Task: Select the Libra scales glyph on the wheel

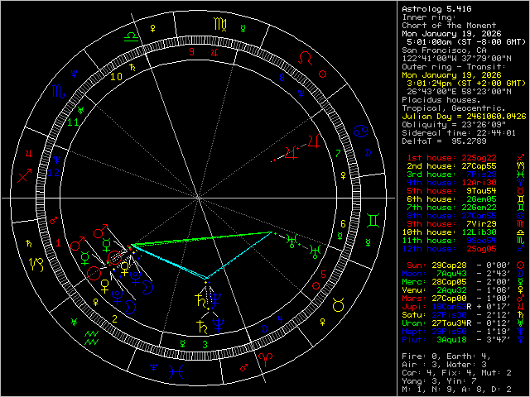Action: point(129,36)
